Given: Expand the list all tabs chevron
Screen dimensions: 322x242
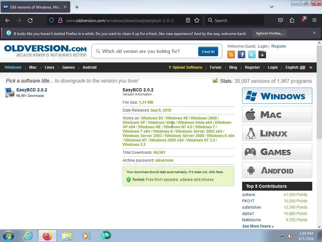Looking at the screenshot, I should pos(271,7).
